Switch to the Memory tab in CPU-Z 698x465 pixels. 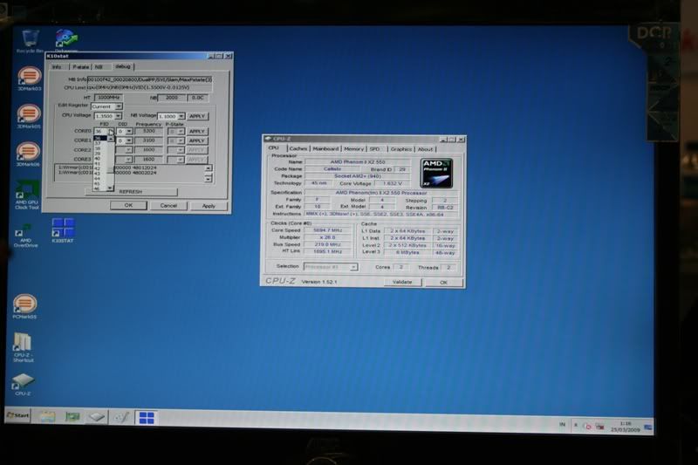353,148
